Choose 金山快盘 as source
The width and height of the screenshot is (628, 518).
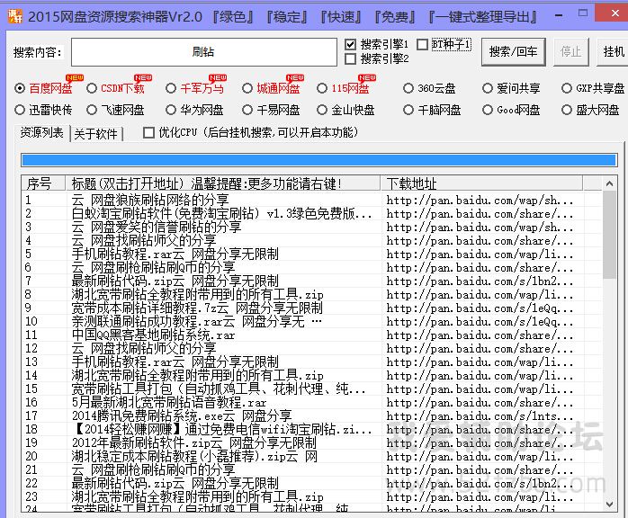tap(323, 110)
